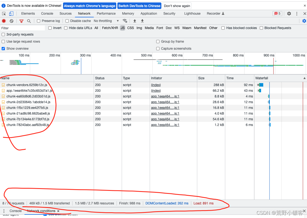The height and width of the screenshot is (218, 307).
Task: Uncheck the Show overview checkbox
Action: [x=3, y=49]
